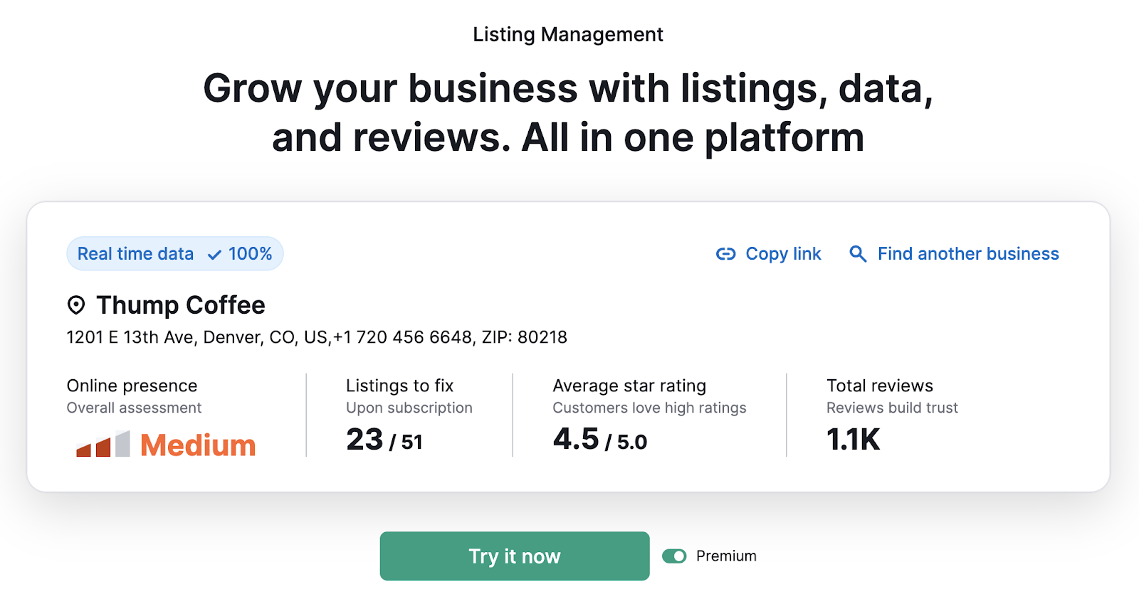
Task: Expand the Listings to fix section
Action: (399, 386)
